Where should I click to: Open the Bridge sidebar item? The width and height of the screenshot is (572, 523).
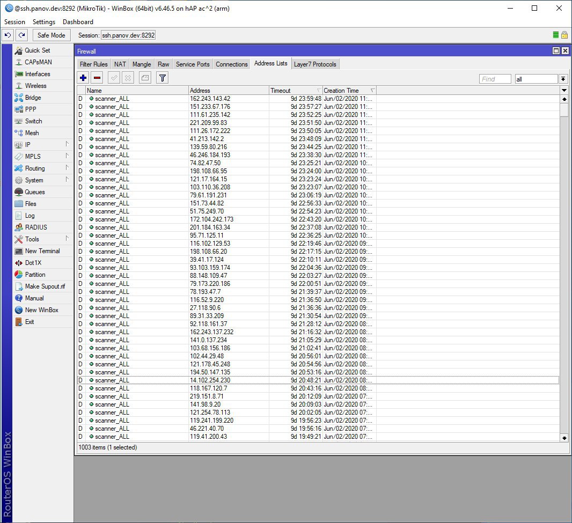(43, 98)
